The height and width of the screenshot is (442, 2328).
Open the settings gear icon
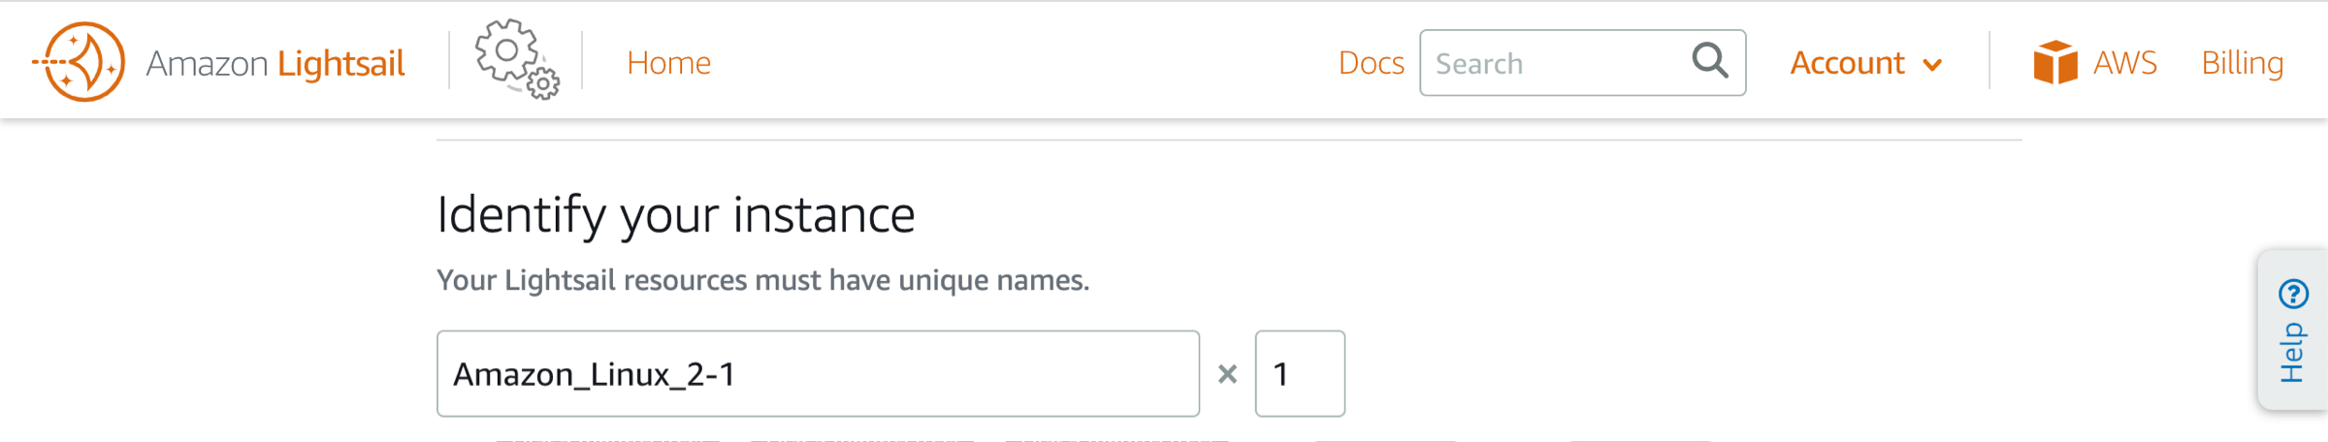517,60
